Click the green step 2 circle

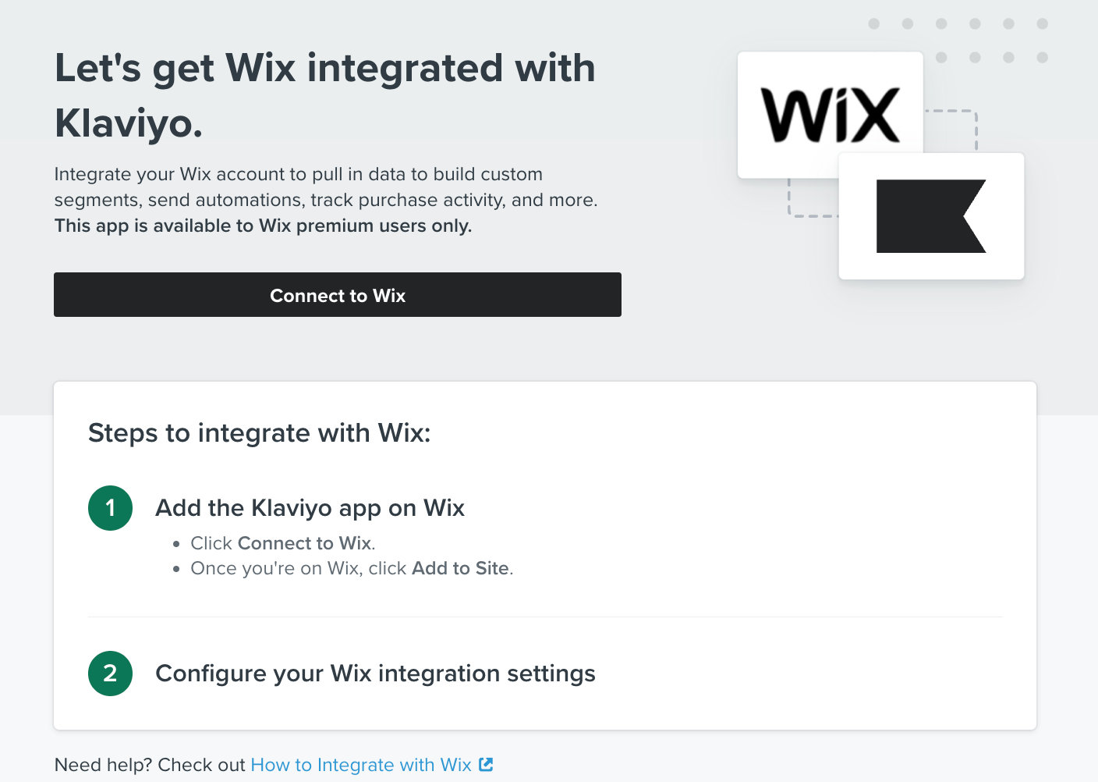110,674
